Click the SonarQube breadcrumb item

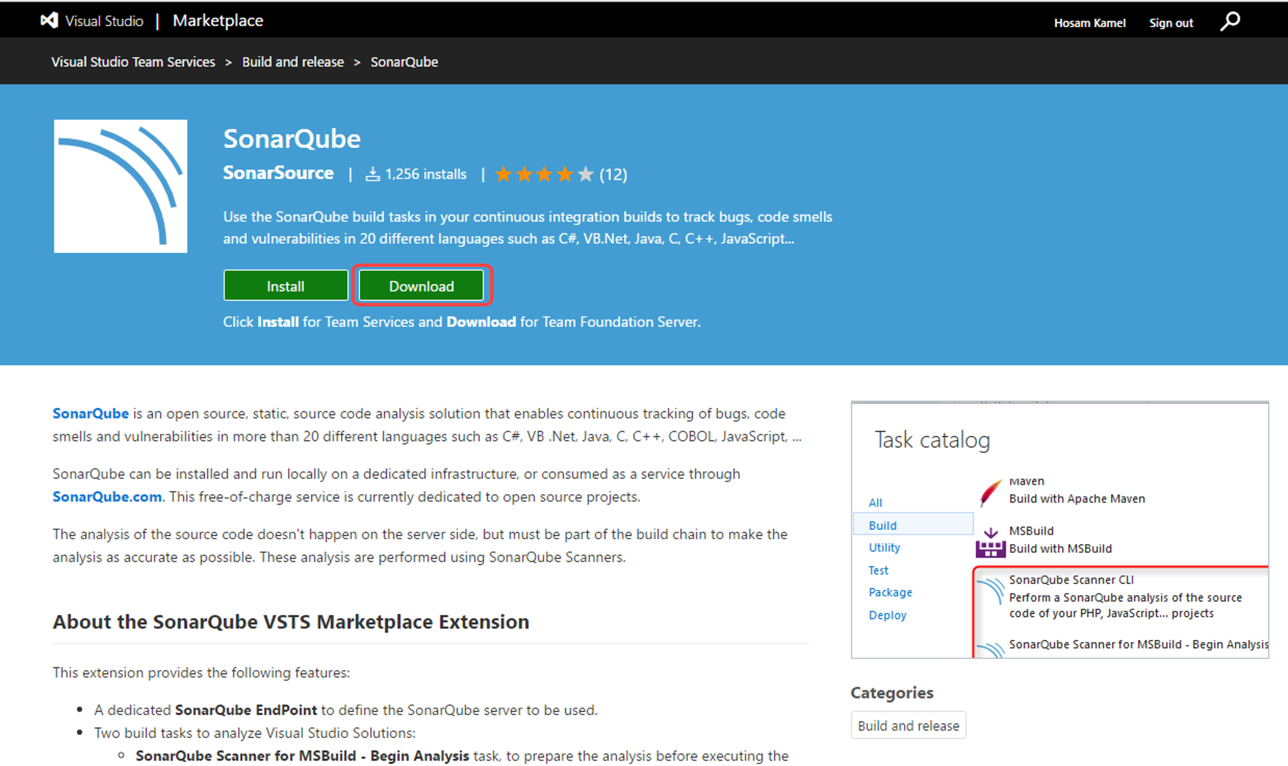pos(404,62)
